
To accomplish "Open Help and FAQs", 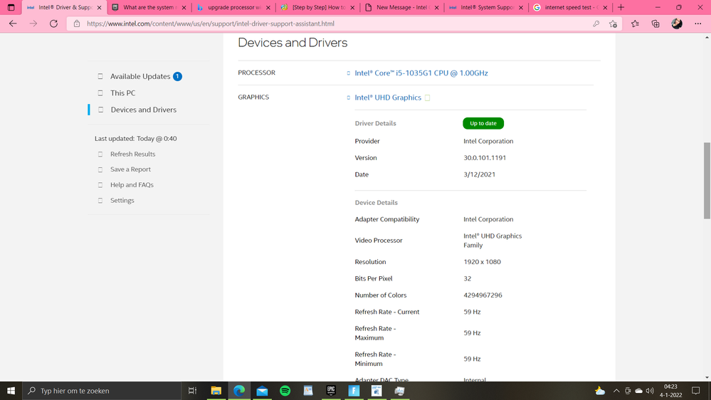I will click(132, 184).
